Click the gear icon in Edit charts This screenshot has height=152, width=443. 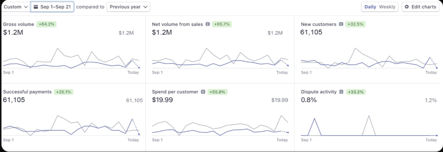point(407,7)
